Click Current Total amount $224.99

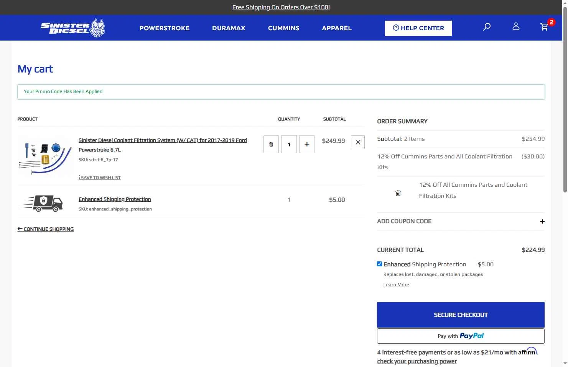pyautogui.click(x=533, y=250)
